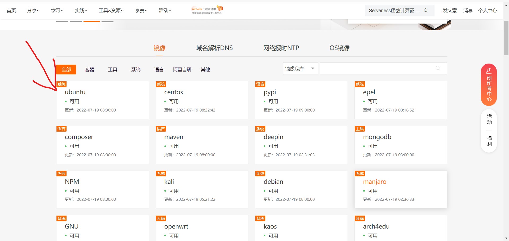Select the first carousel indicator bar

click(x=62, y=22)
